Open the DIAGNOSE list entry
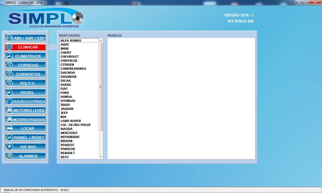 pyautogui.click(x=79, y=77)
